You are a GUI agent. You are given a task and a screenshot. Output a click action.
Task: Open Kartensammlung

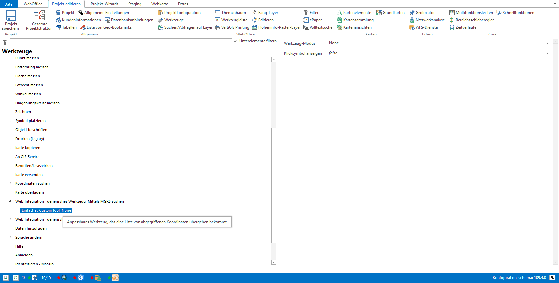[x=355, y=20]
